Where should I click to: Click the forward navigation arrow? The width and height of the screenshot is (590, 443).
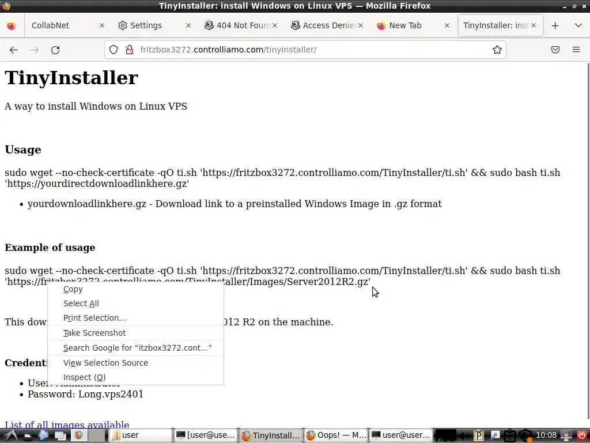point(35,50)
